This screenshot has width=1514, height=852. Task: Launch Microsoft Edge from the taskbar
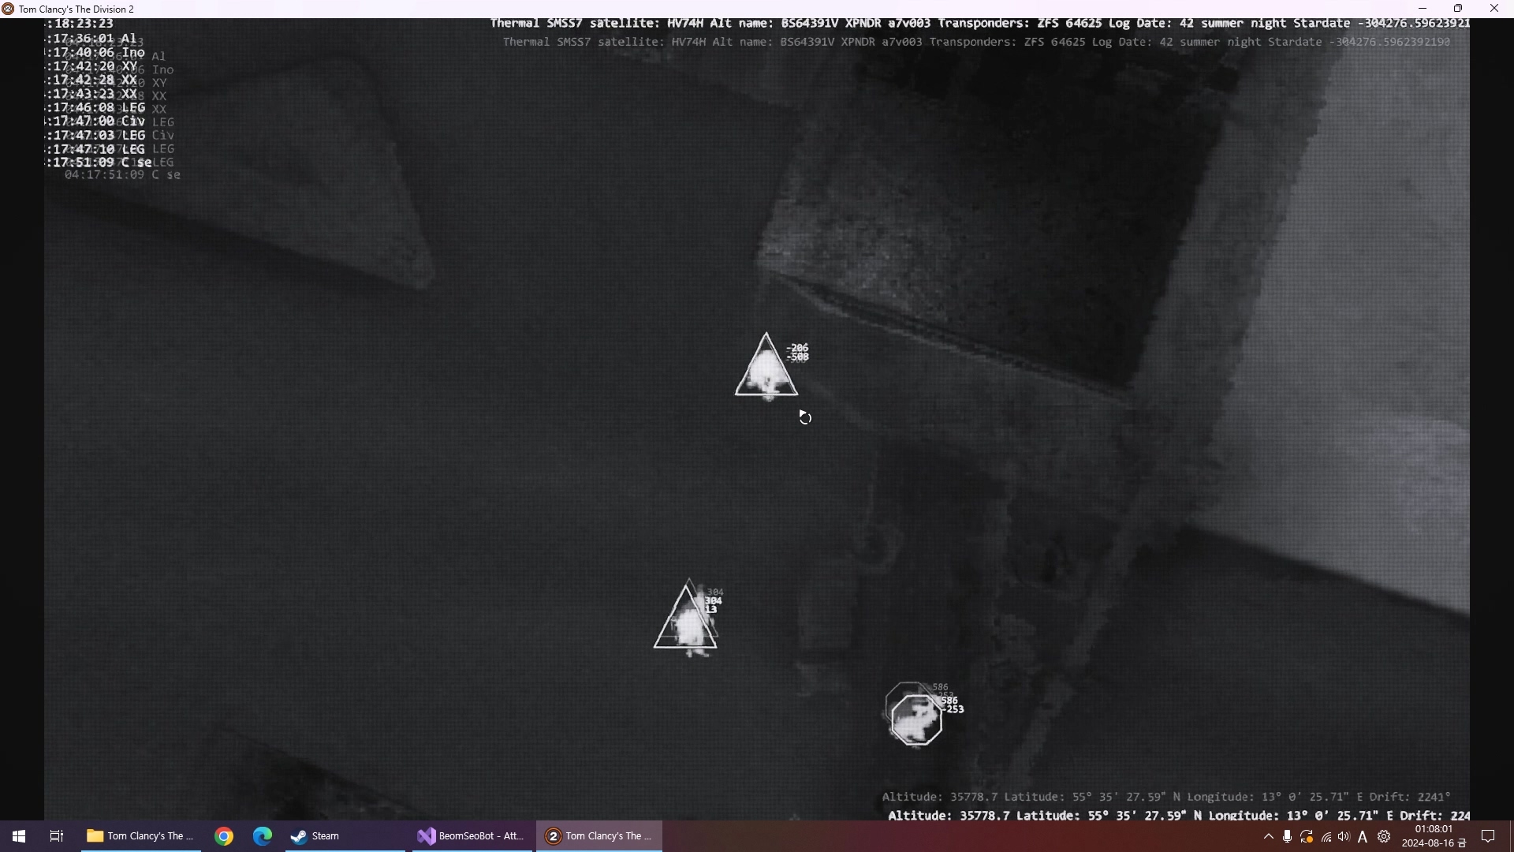click(x=263, y=836)
